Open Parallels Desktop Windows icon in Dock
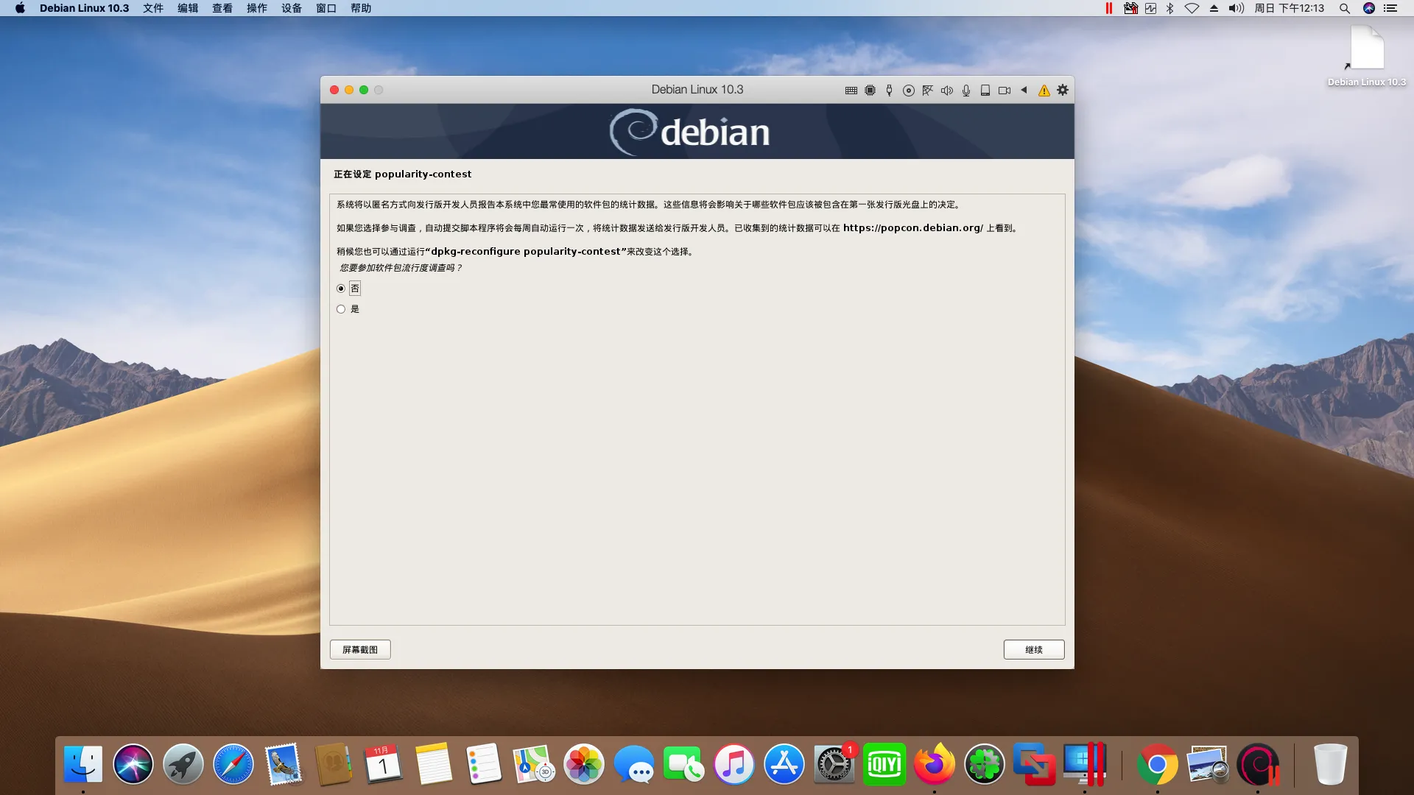 [1085, 764]
